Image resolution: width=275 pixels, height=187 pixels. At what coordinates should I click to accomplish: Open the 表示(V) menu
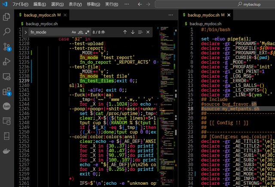76,4
